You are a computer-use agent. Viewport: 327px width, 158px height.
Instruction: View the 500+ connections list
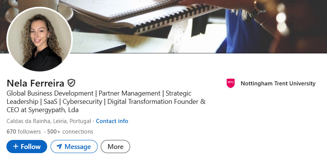click(x=70, y=132)
